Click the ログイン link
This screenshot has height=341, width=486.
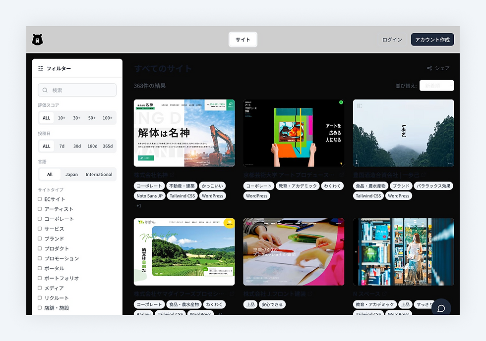392,39
